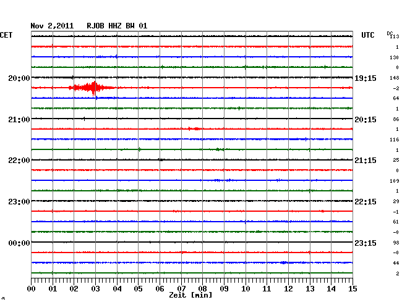Click the 09 minute axis label
This screenshot has height=305, width=402.
click(x=224, y=289)
